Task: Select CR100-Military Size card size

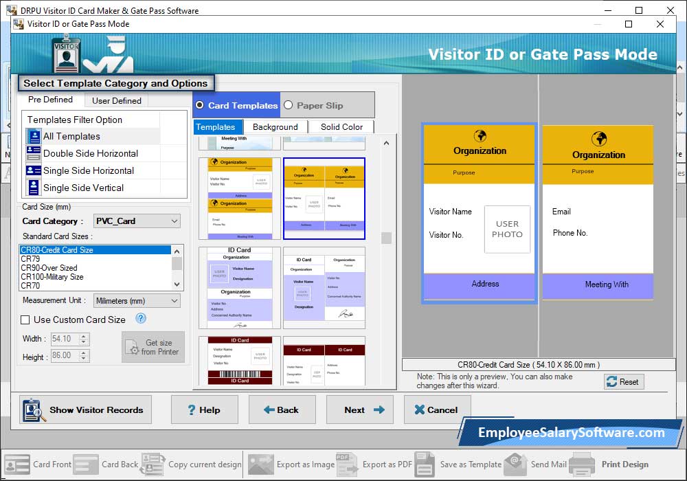Action: [95, 277]
